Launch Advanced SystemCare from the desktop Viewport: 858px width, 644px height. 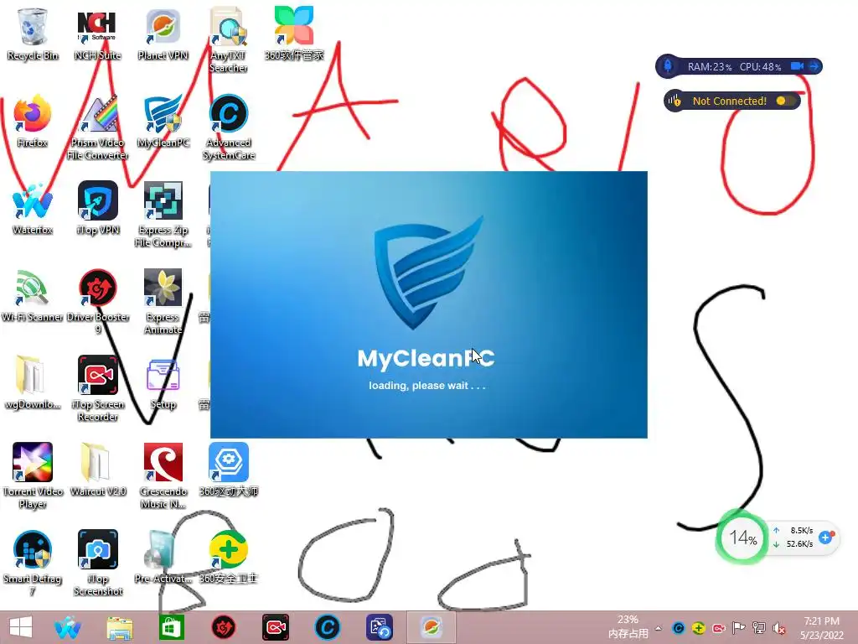coord(228,127)
